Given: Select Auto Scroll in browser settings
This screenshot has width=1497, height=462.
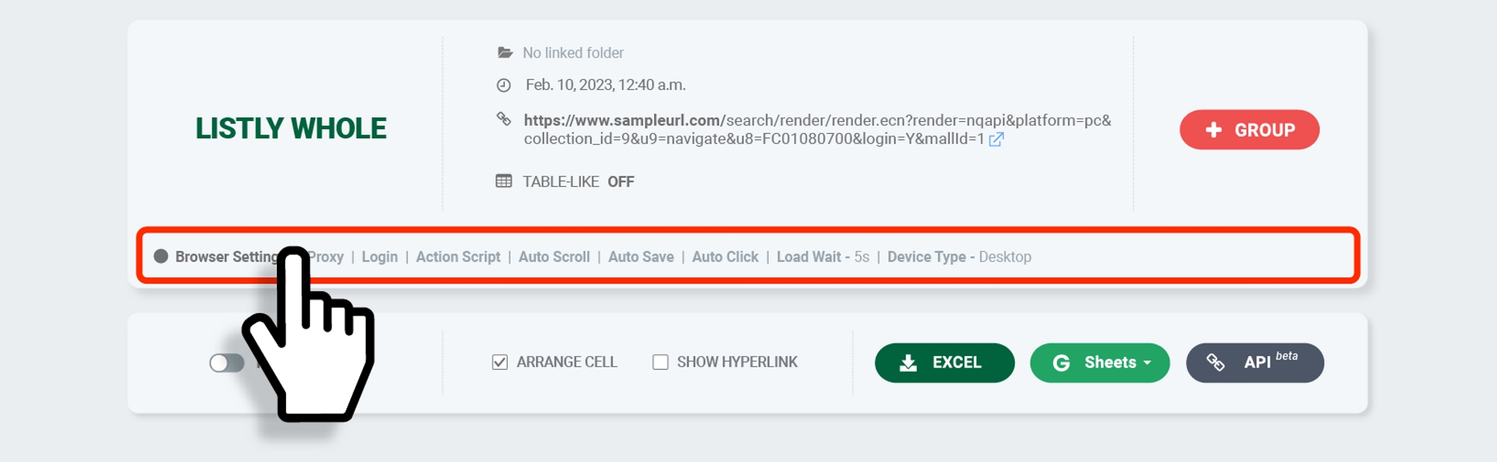Looking at the screenshot, I should coord(554,257).
